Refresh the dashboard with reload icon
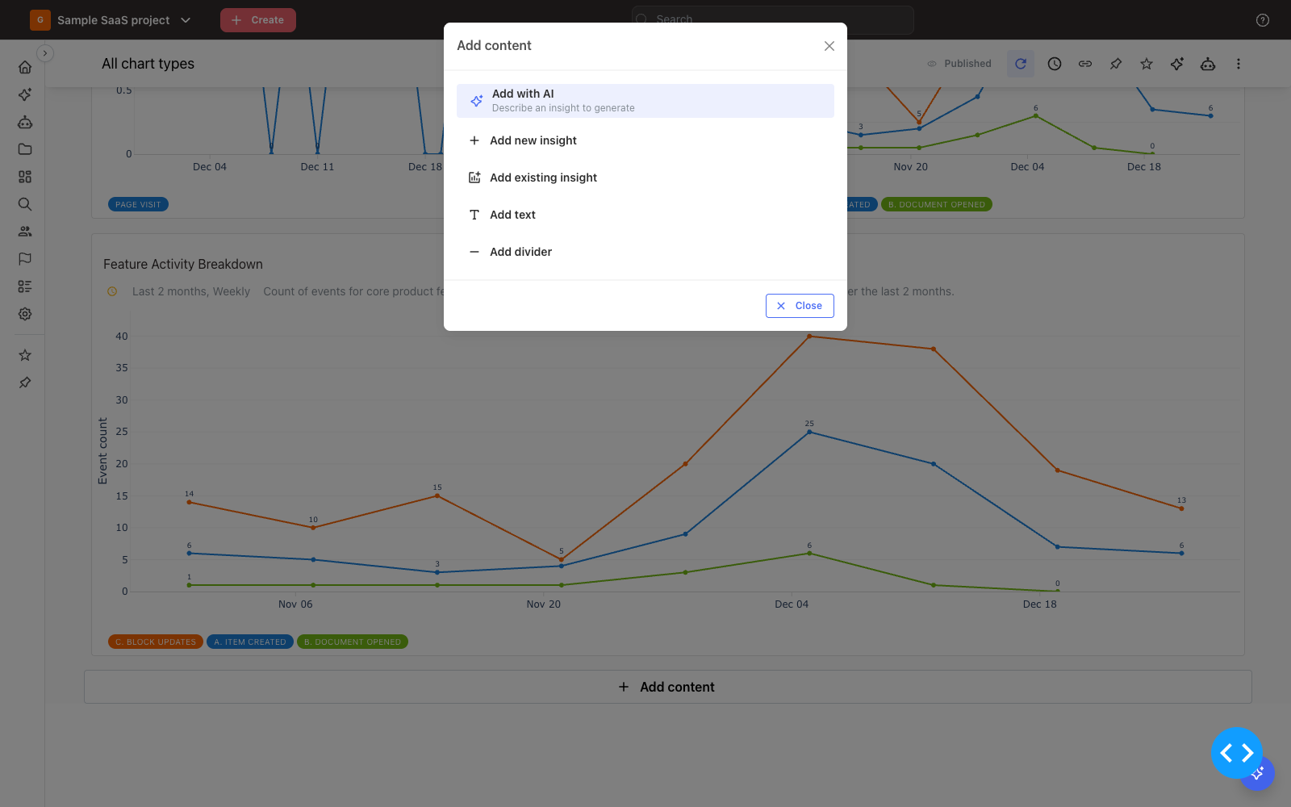The height and width of the screenshot is (807, 1291). [x=1021, y=64]
